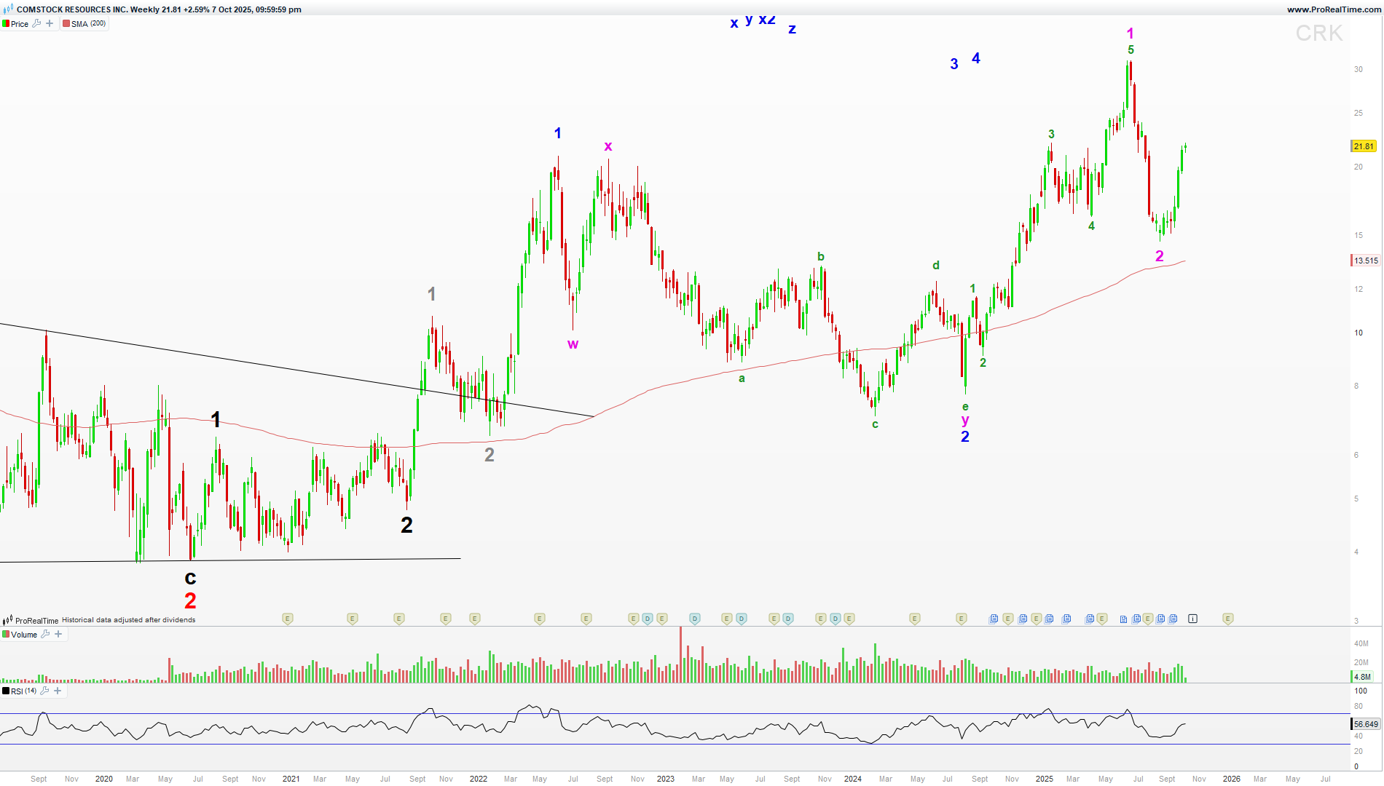Open the info 'i' event marker
This screenshot has width=1384, height=786.
pyautogui.click(x=1192, y=619)
